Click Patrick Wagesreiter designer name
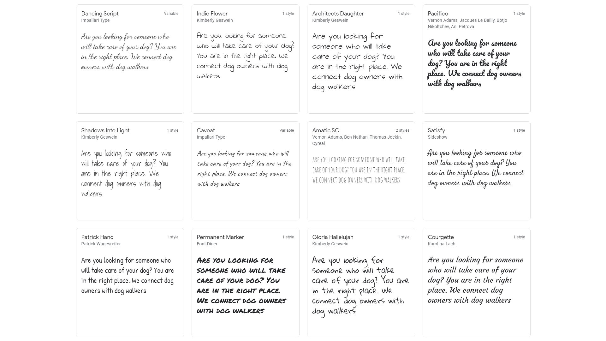This screenshot has height=341, width=606. (x=101, y=244)
